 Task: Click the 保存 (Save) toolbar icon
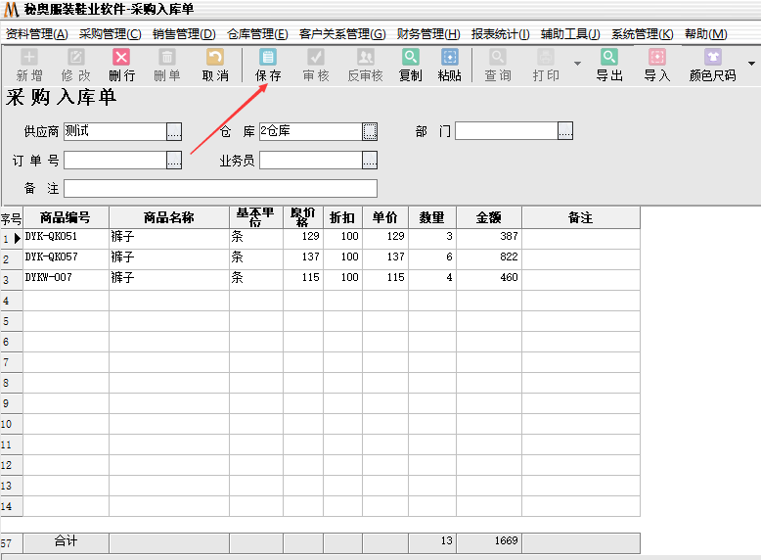click(x=268, y=65)
